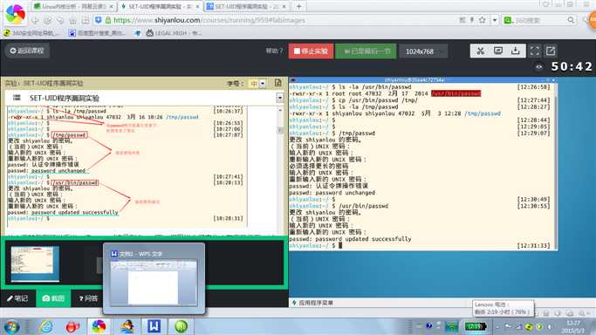
Task: Open the 360 safe navigation bookmark
Action: 31,33
